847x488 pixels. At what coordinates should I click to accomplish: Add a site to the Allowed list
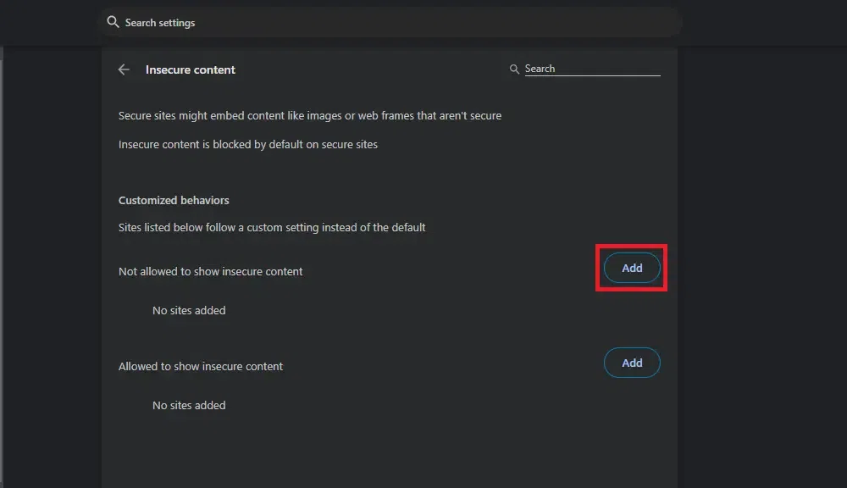[632, 363]
